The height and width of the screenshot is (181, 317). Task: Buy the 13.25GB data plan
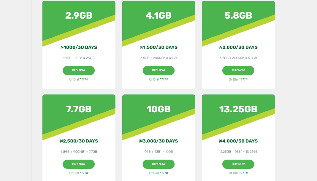(x=238, y=164)
